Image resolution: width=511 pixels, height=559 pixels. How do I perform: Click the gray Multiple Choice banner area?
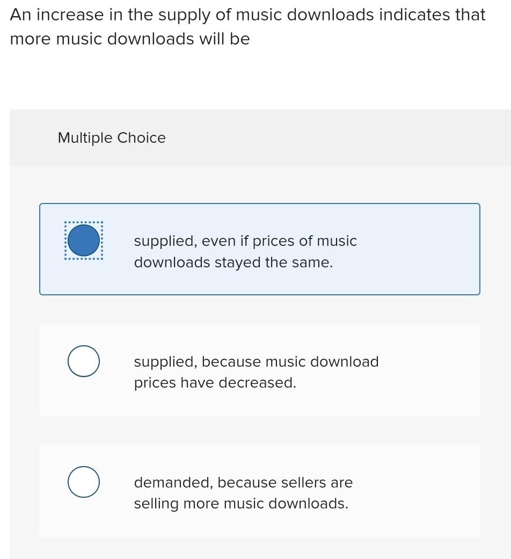click(260, 138)
